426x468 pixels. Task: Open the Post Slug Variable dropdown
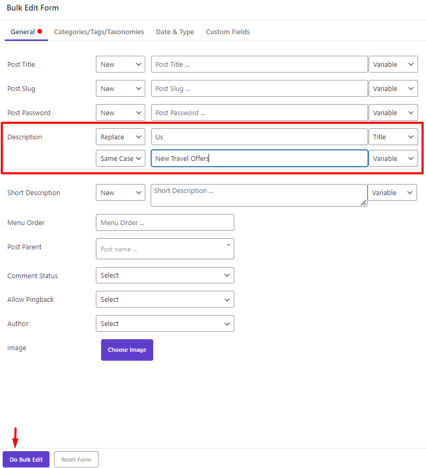pyautogui.click(x=393, y=88)
